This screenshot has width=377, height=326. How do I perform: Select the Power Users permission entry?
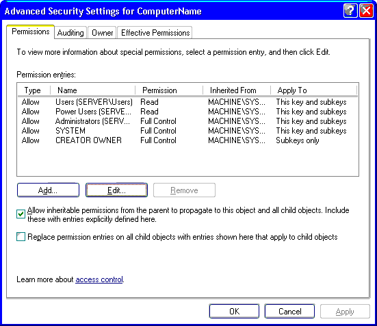[x=187, y=112]
